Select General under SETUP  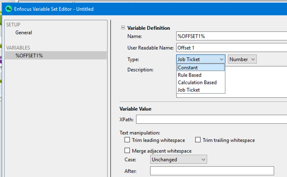(x=24, y=33)
